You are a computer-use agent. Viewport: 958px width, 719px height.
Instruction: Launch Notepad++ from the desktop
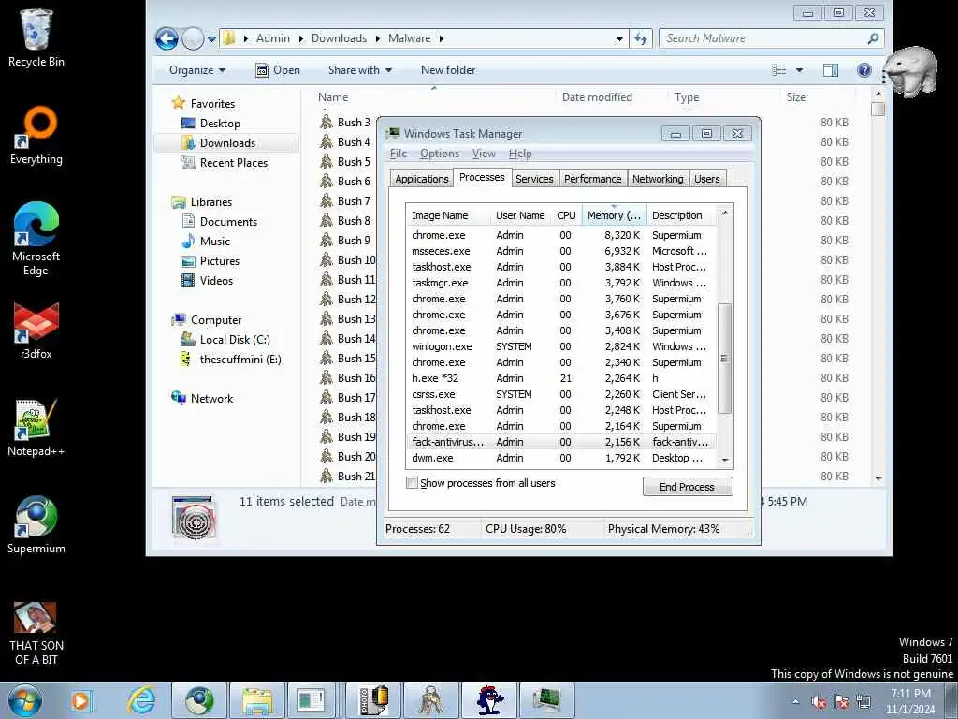(36, 427)
